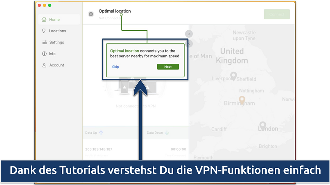Click the green Connect button

pos(277,14)
